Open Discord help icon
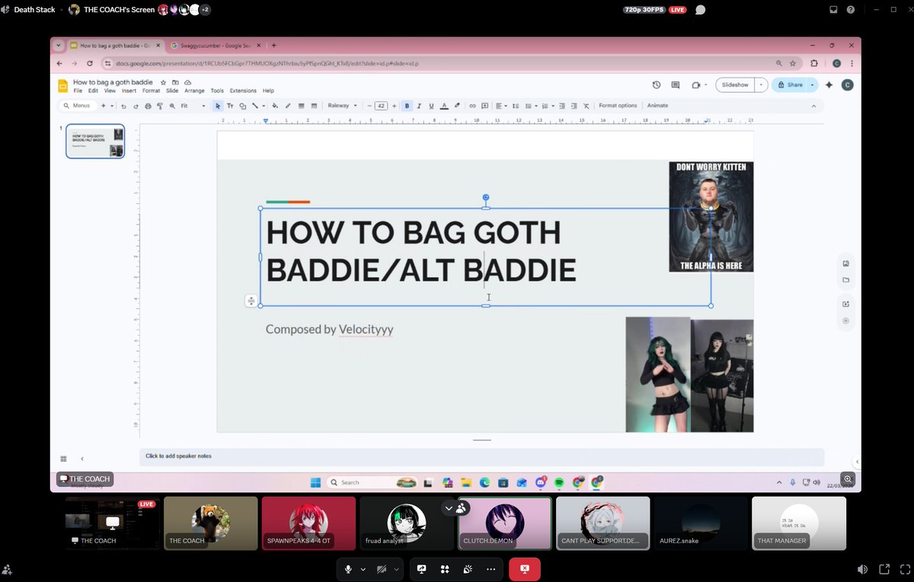This screenshot has width=914, height=582. (x=851, y=10)
